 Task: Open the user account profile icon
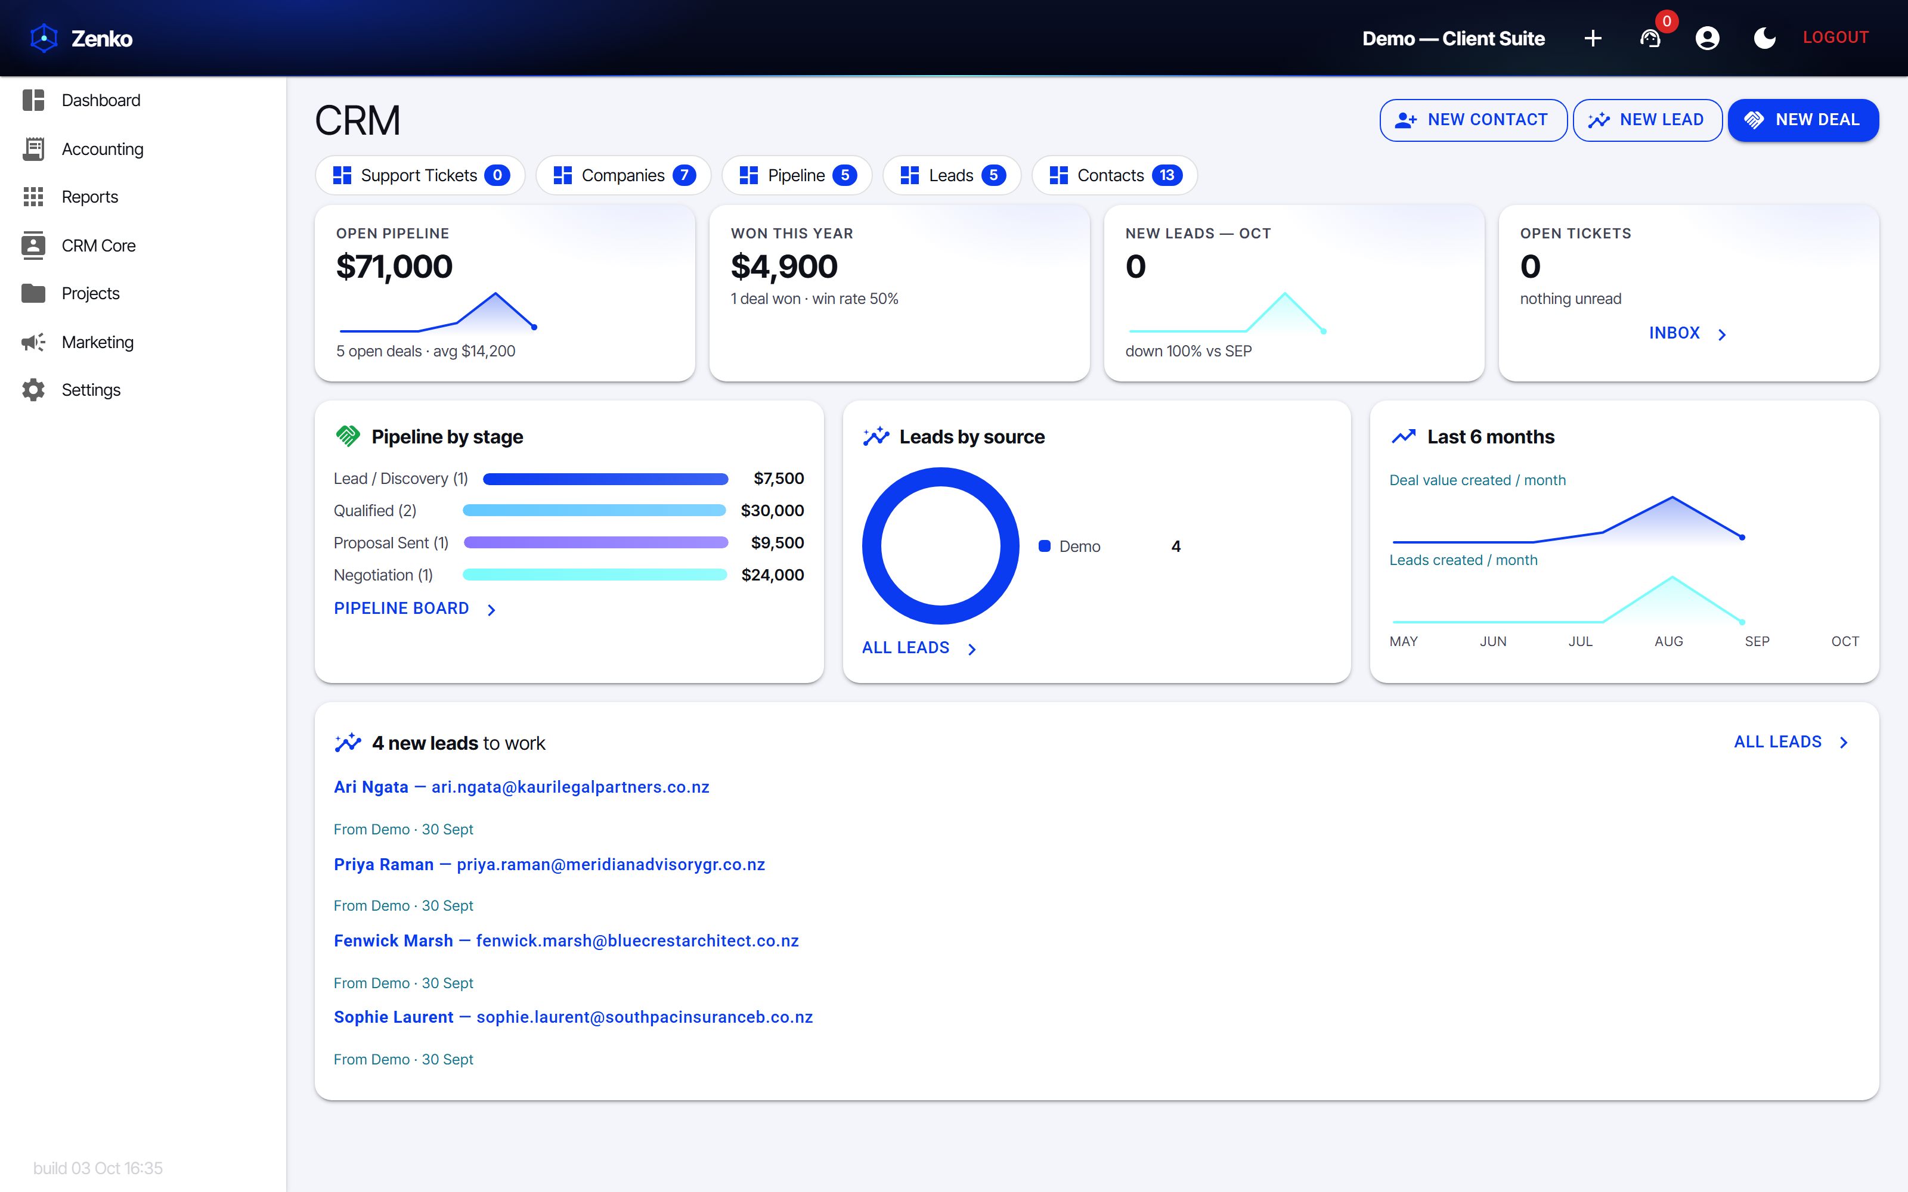(x=1707, y=38)
